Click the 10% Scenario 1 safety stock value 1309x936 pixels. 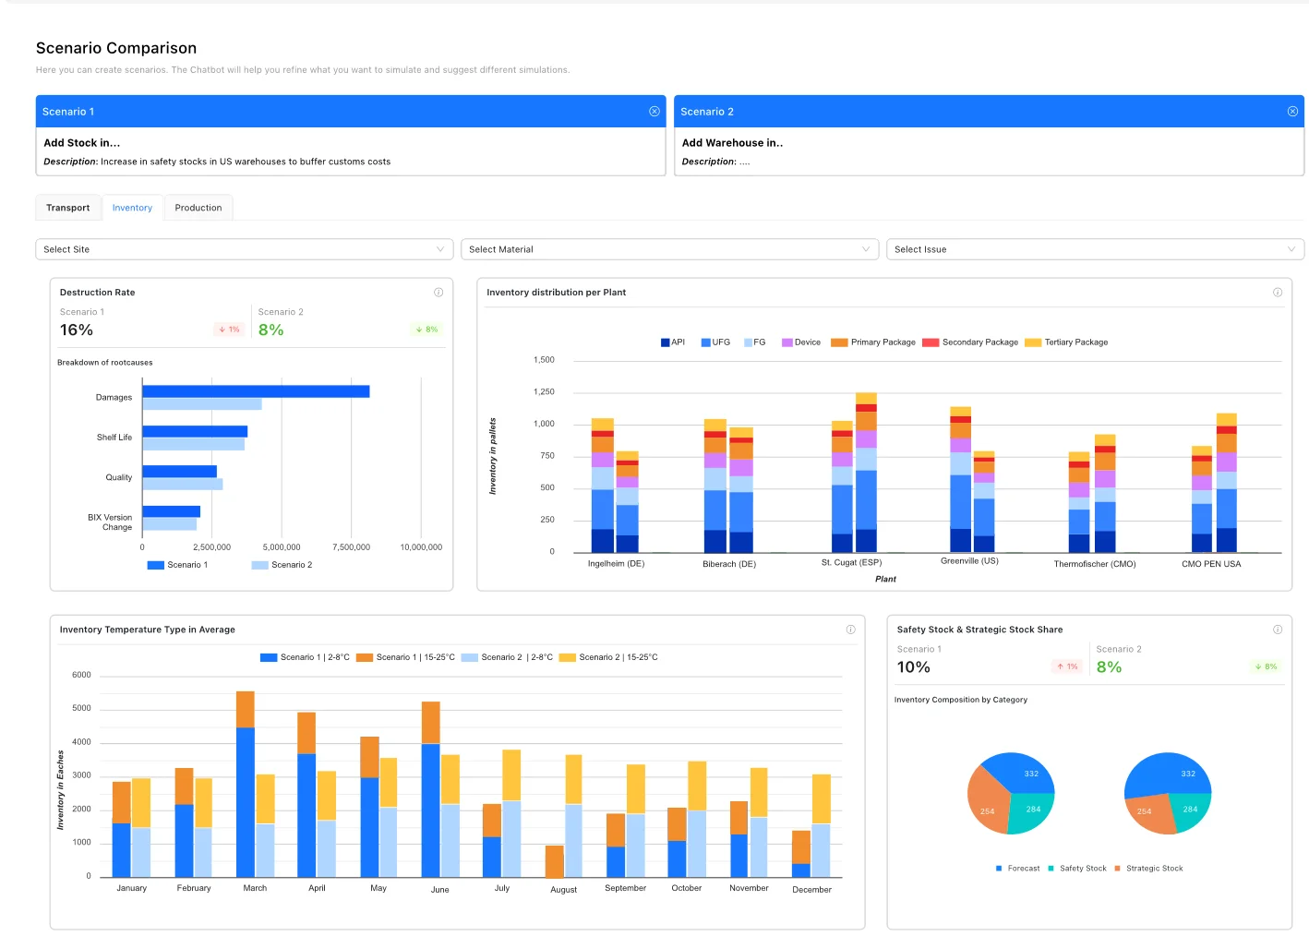tap(914, 667)
